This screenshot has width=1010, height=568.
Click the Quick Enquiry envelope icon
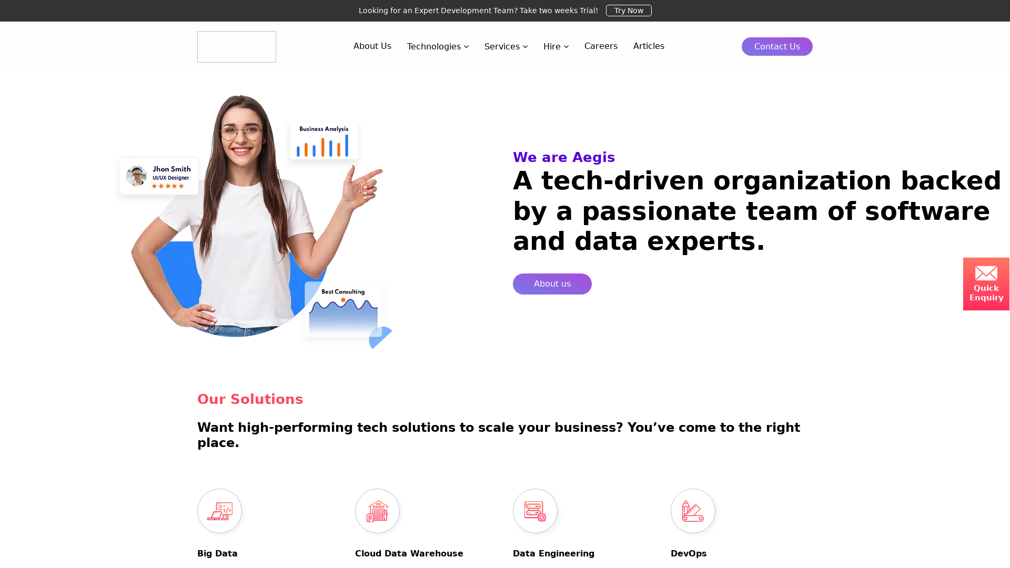(986, 272)
